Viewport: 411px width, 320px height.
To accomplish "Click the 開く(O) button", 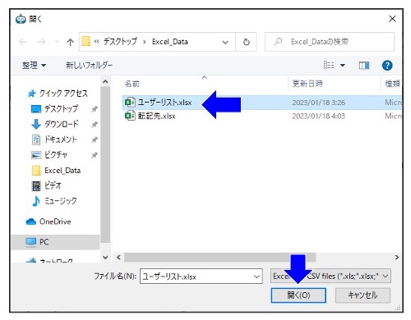I will click(298, 295).
